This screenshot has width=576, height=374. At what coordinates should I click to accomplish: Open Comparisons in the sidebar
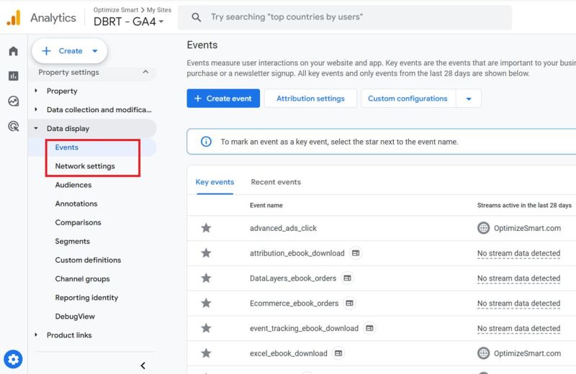point(78,222)
